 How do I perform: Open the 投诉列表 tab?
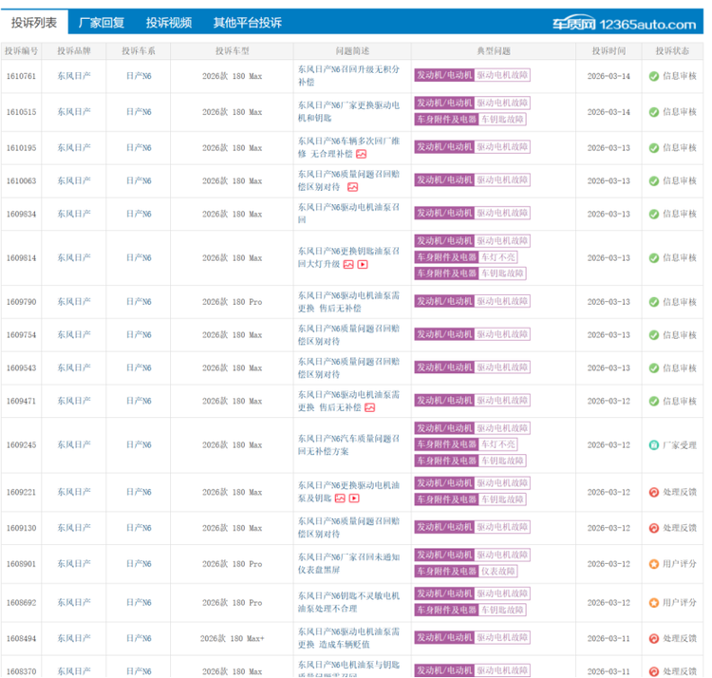[34, 23]
